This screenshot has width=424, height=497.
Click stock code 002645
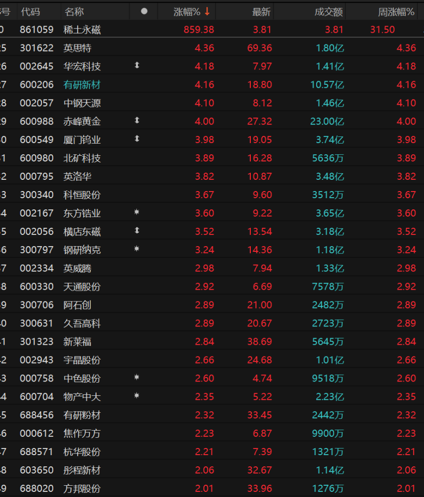[x=37, y=66]
